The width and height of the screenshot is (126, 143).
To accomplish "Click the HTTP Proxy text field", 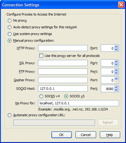I will pyautogui.click(x=63, y=48).
